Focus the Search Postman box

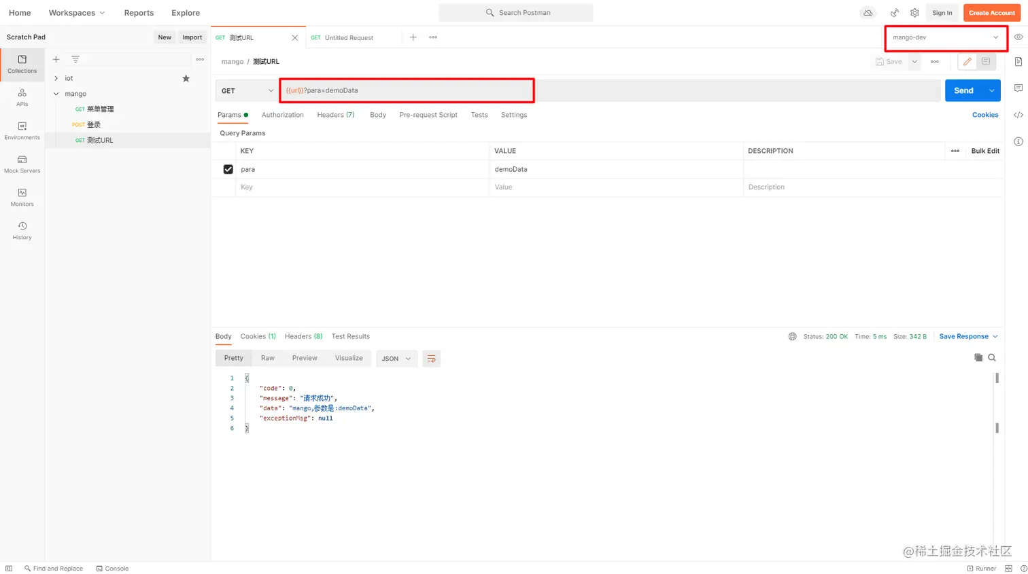(516, 13)
